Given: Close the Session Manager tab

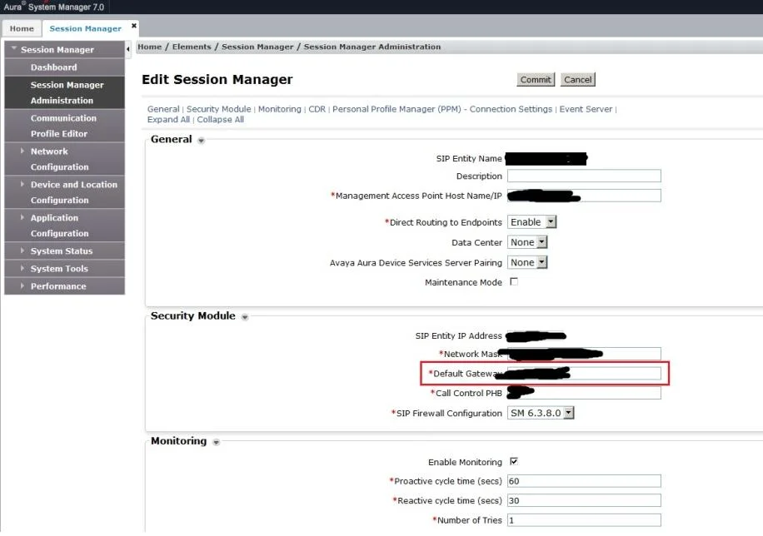Looking at the screenshot, I should pyautogui.click(x=134, y=26).
